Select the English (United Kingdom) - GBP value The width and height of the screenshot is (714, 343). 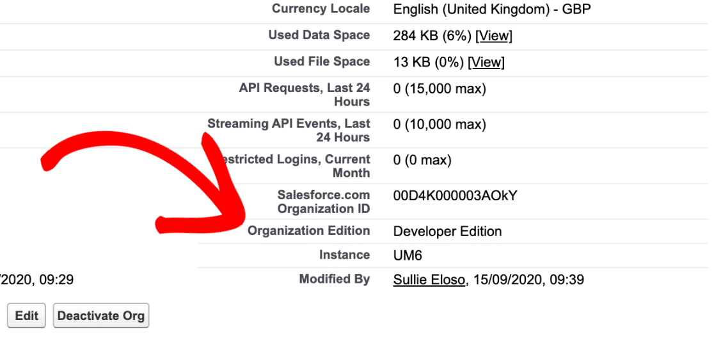pyautogui.click(x=492, y=10)
